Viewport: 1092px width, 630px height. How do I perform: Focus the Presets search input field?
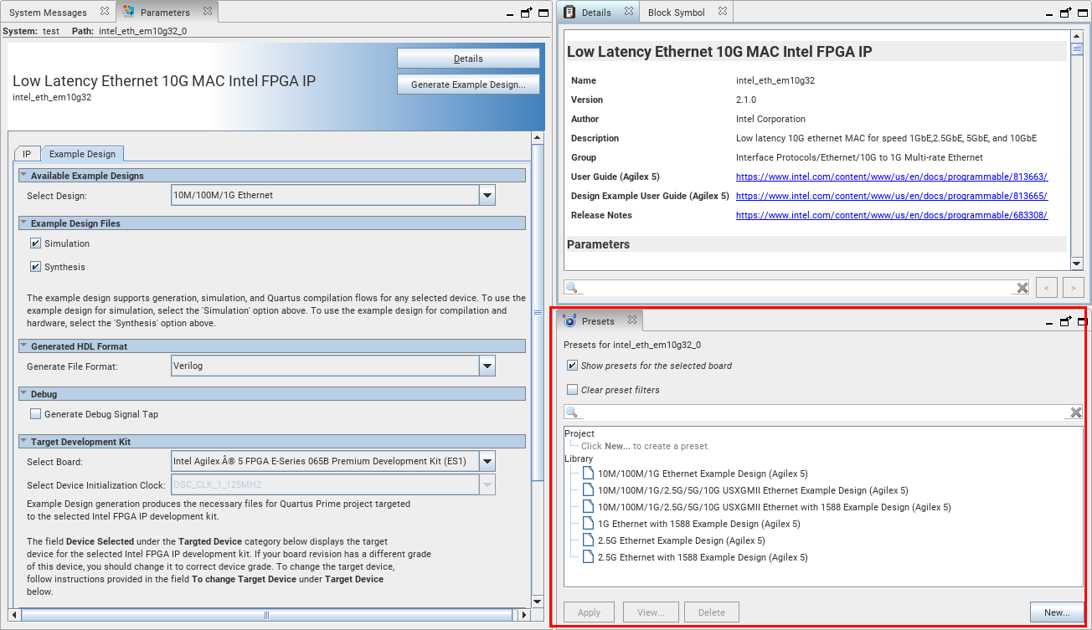point(824,412)
